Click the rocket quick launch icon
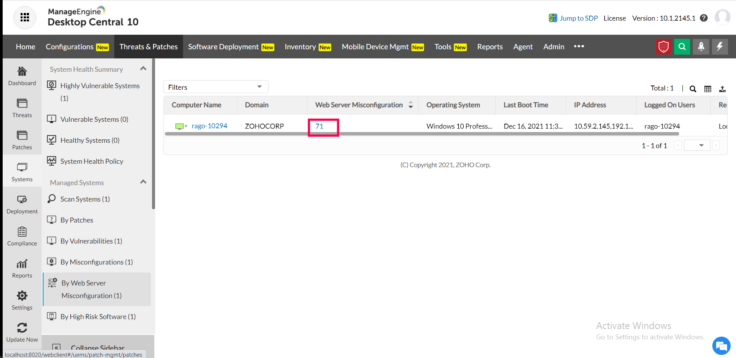The width and height of the screenshot is (736, 358). (x=701, y=47)
